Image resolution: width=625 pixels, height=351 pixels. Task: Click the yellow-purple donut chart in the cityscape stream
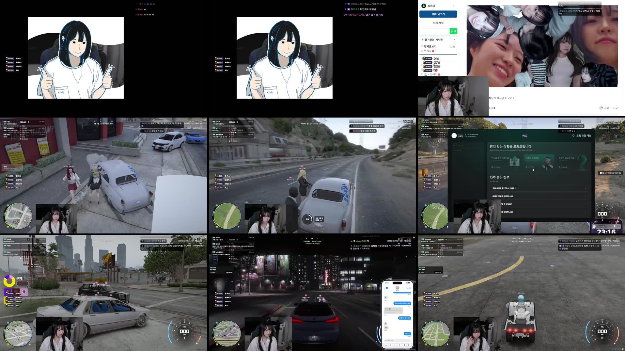pos(9,281)
